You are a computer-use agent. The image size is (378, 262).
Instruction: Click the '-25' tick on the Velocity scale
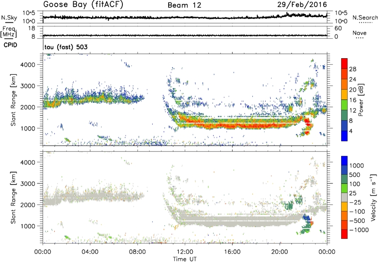355,202
